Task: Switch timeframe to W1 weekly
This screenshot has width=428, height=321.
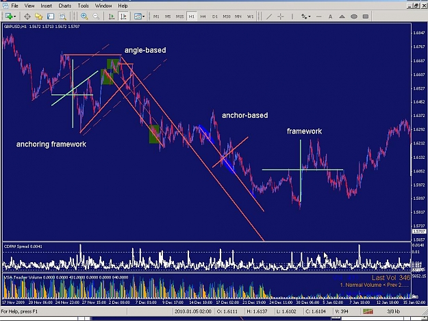Action: [251, 16]
